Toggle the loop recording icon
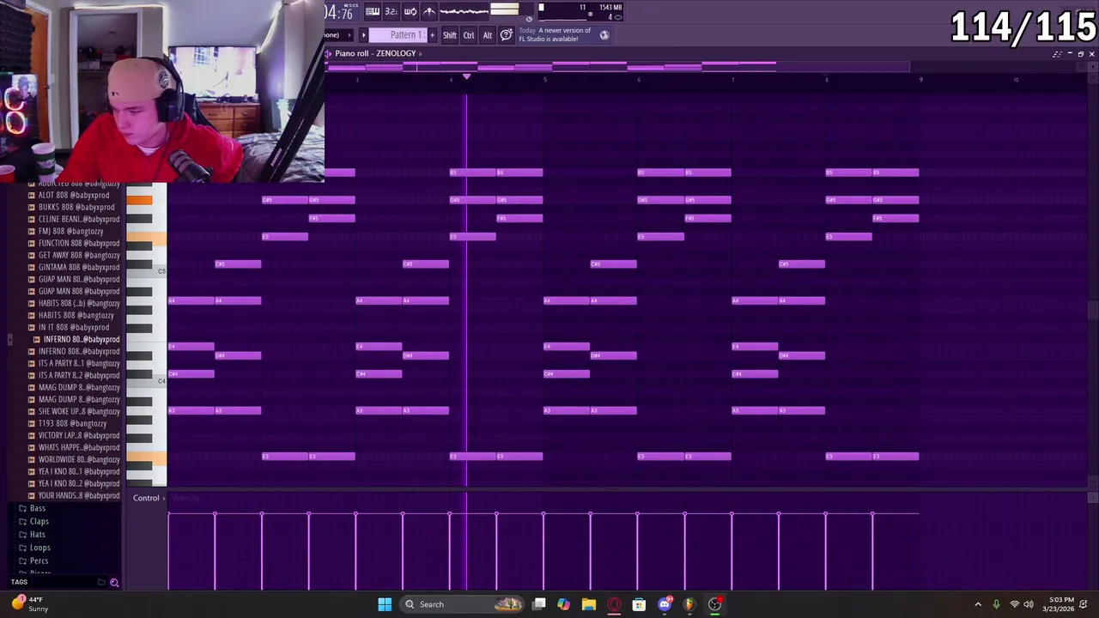Viewport: 1099px width, 618px height. 410,11
